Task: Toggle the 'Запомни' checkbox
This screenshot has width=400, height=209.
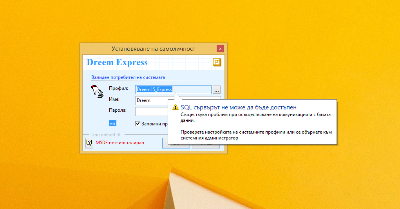Action: pyautogui.click(x=138, y=123)
